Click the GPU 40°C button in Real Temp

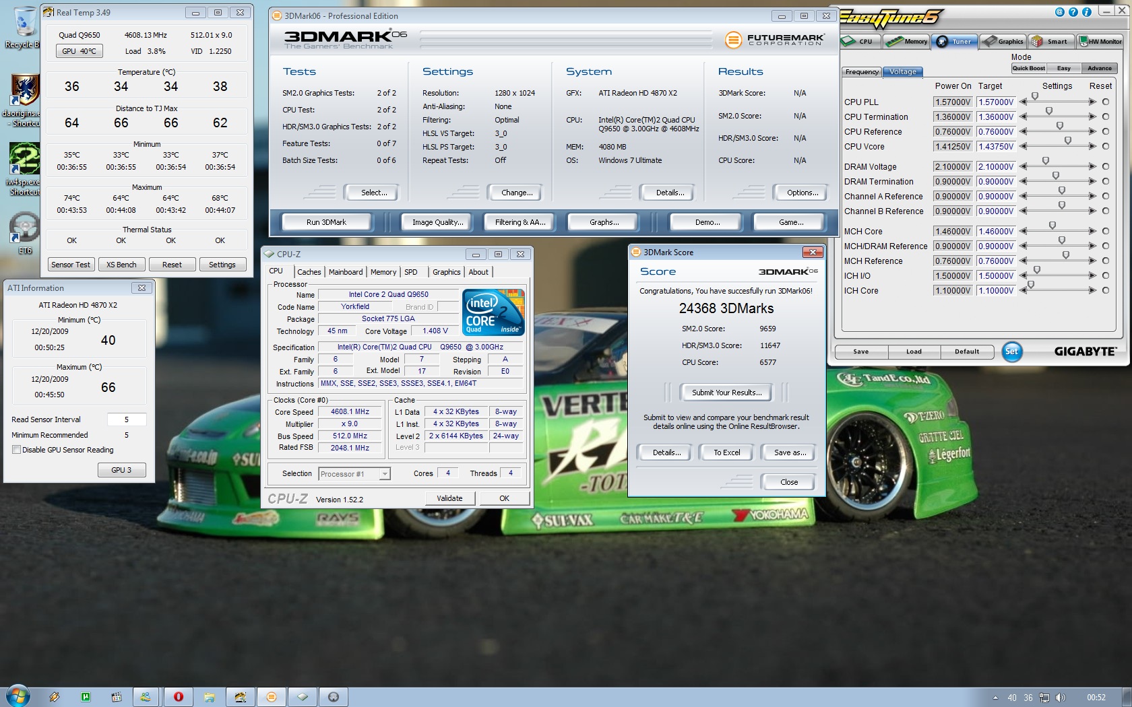(x=79, y=51)
